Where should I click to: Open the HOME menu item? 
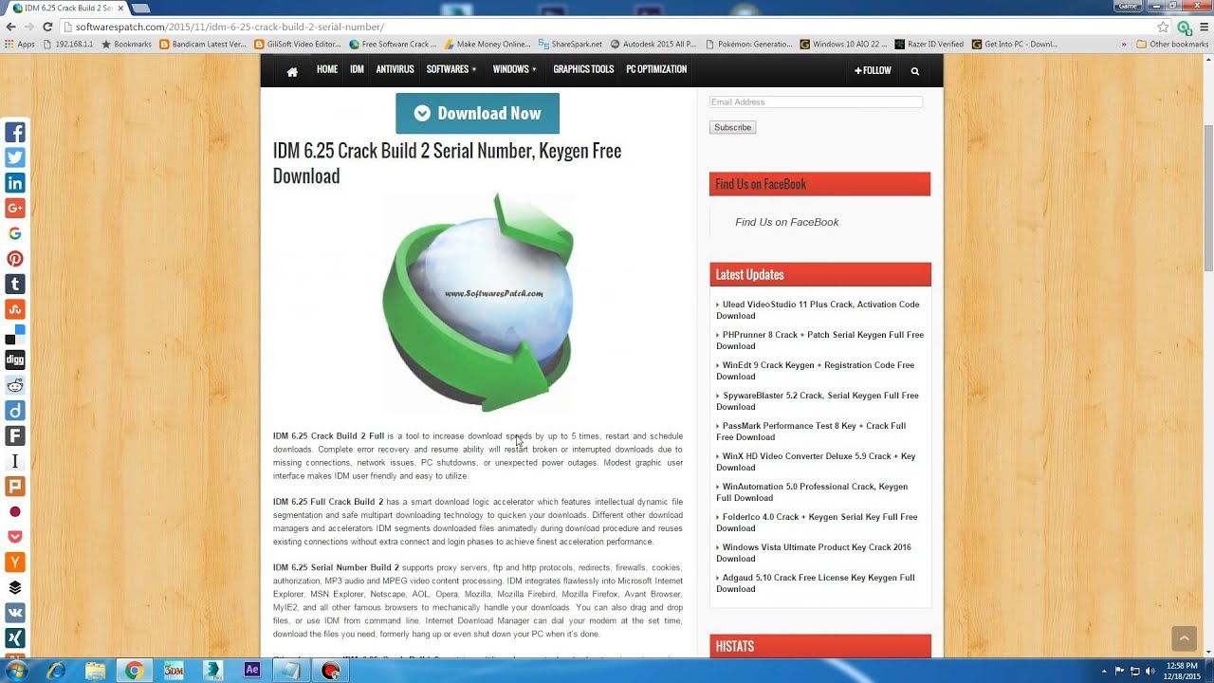tap(327, 69)
